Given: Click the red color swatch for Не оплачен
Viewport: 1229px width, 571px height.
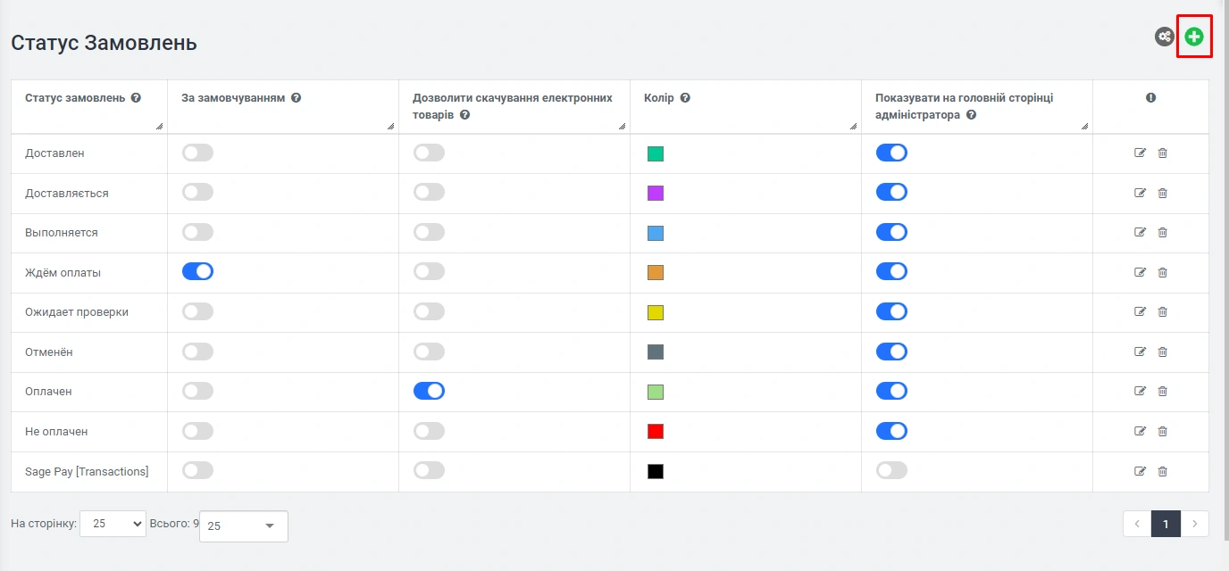Looking at the screenshot, I should 656,432.
